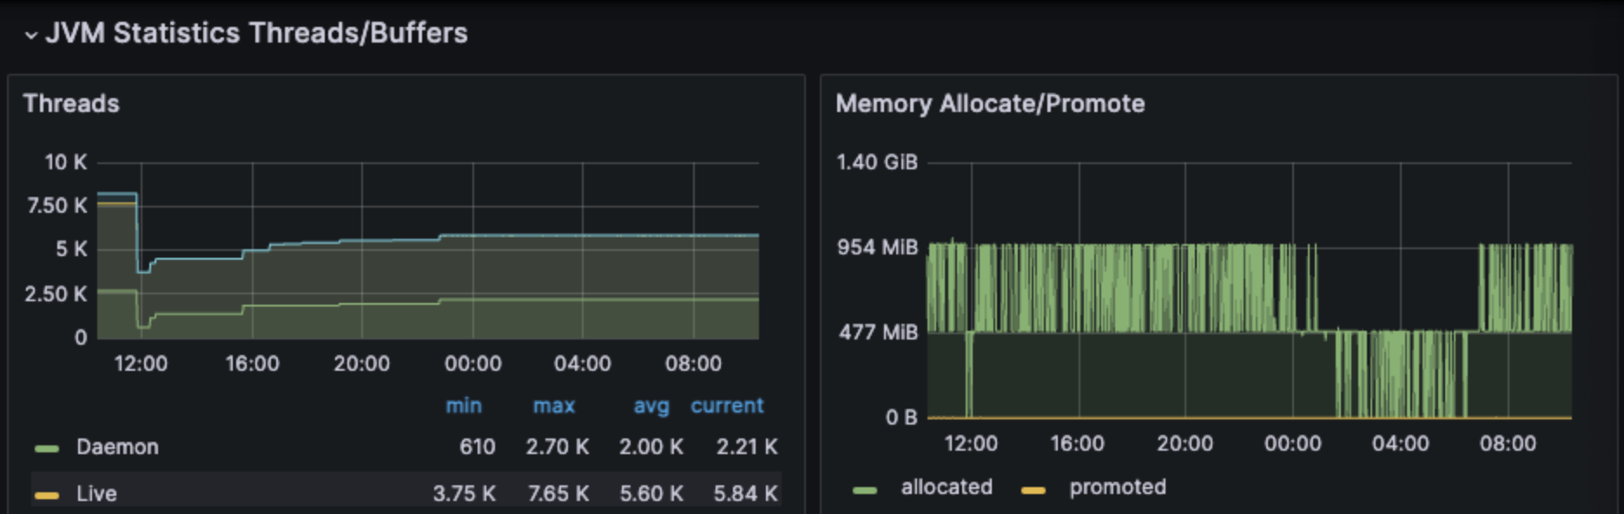This screenshot has width=1624, height=514.
Task: Toggle the Daemon series in Threads legend
Action: (117, 447)
